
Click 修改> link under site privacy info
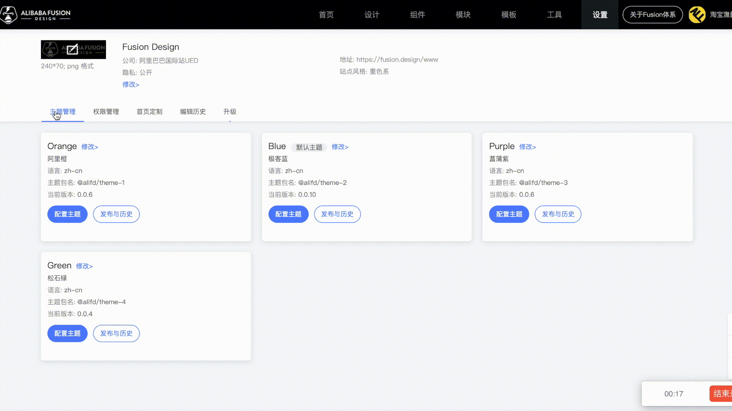(131, 84)
